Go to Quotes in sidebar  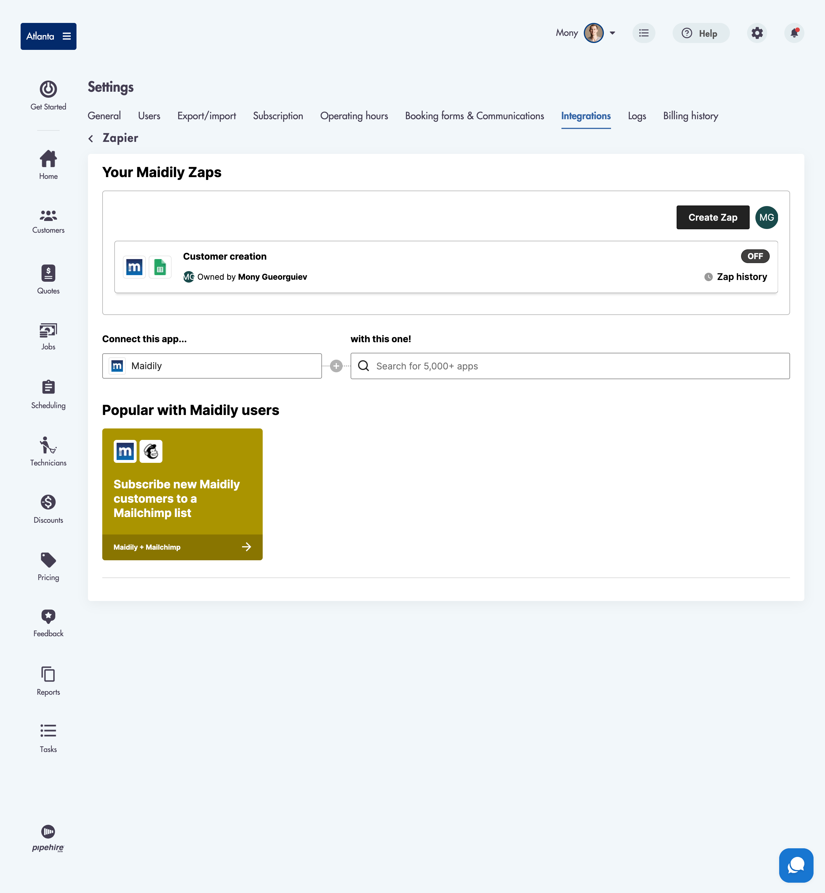(48, 279)
